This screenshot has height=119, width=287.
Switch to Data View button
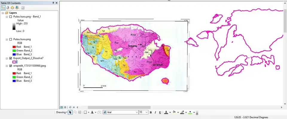pos(62,107)
